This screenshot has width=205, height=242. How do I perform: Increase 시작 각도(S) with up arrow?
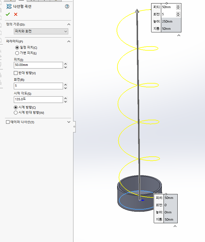click(x=66, y=98)
